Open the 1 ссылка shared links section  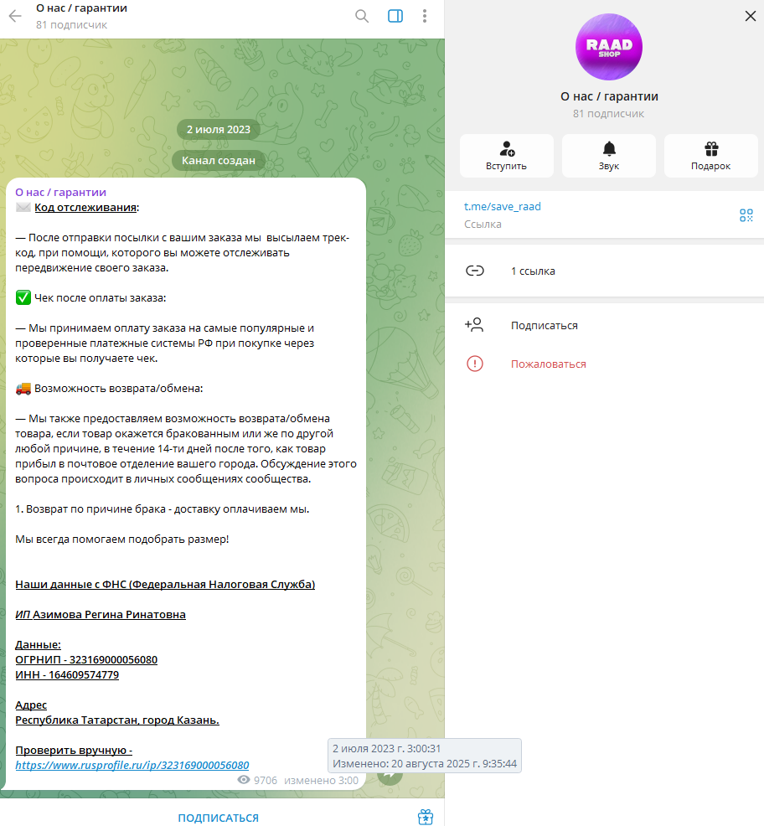tap(604, 271)
